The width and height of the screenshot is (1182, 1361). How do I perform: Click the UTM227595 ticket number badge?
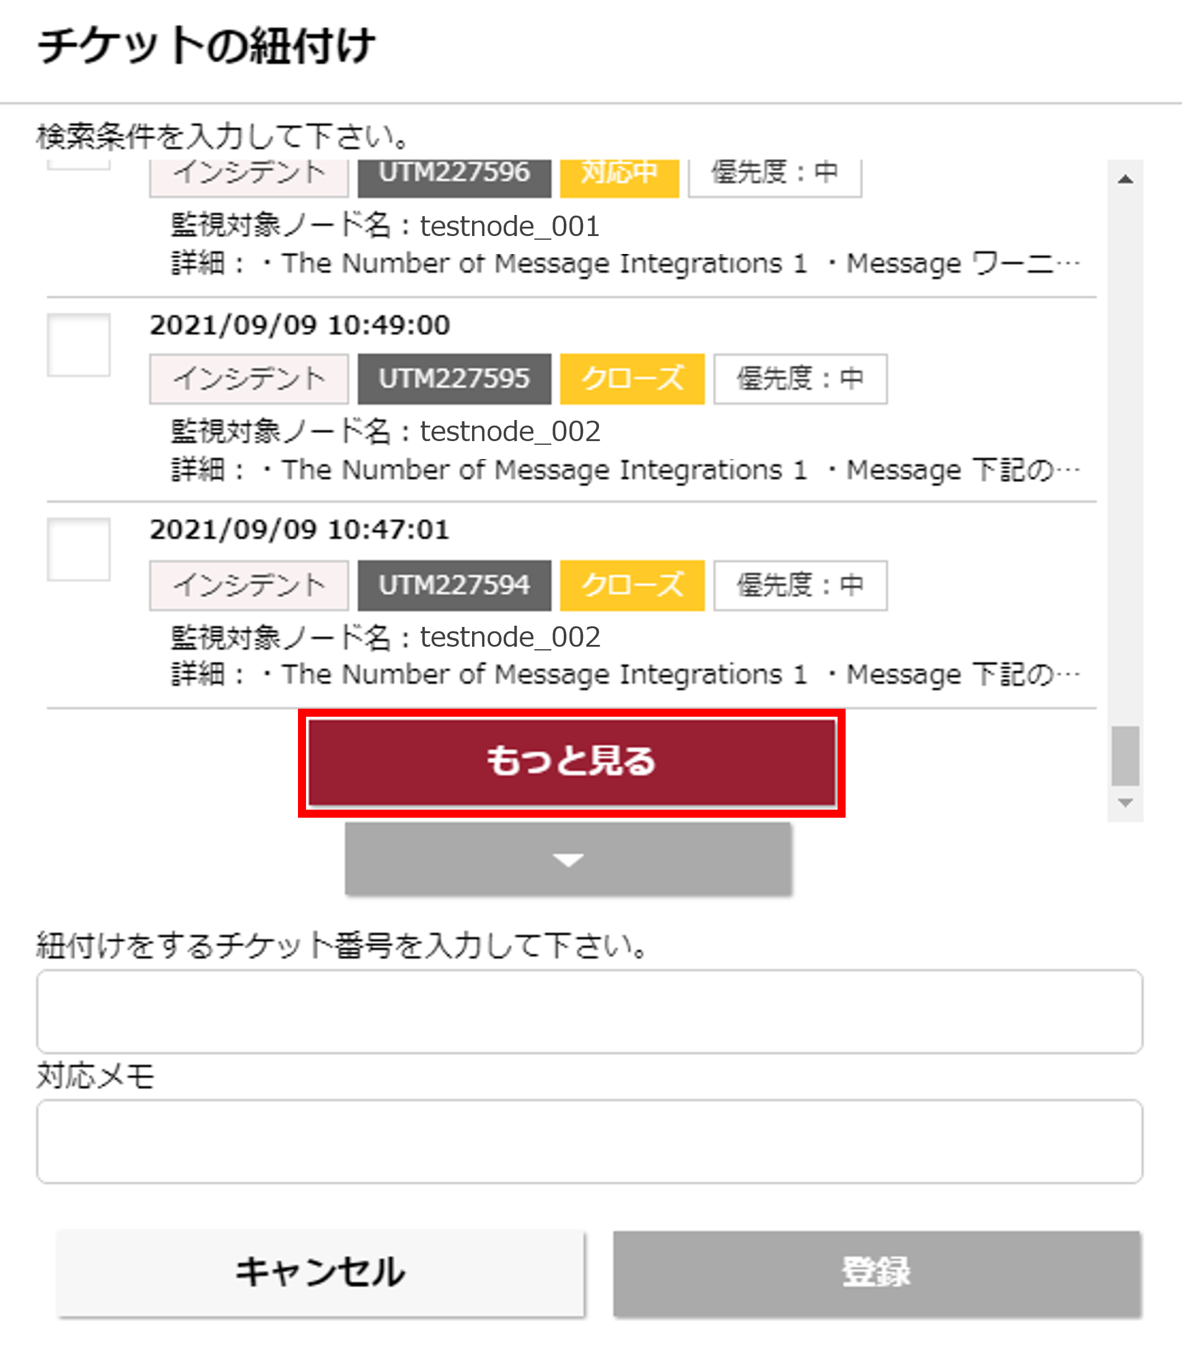pyautogui.click(x=454, y=379)
